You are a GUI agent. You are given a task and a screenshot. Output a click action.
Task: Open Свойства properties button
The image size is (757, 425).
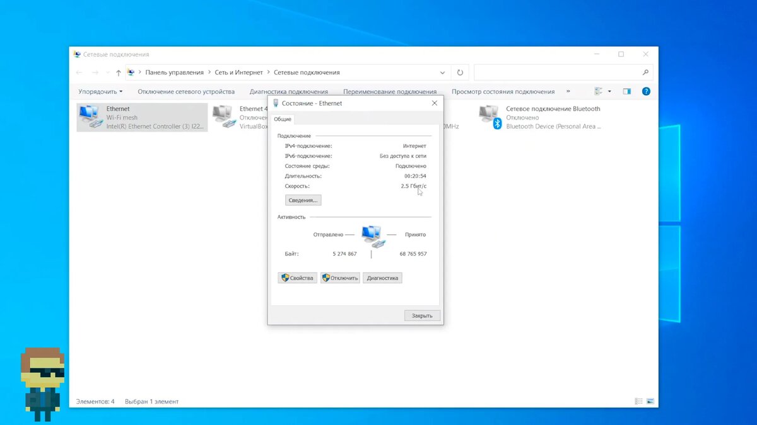(x=297, y=278)
